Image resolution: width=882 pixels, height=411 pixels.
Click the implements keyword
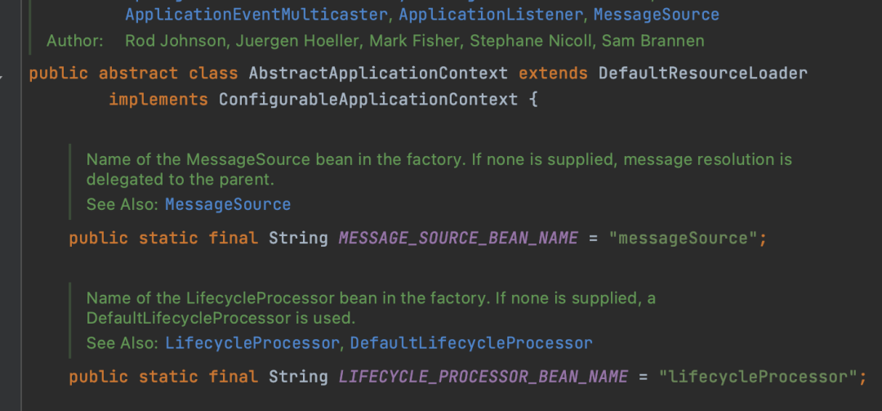(158, 100)
